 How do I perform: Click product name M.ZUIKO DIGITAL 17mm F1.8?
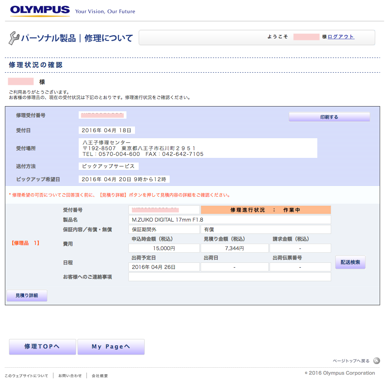pos(168,220)
